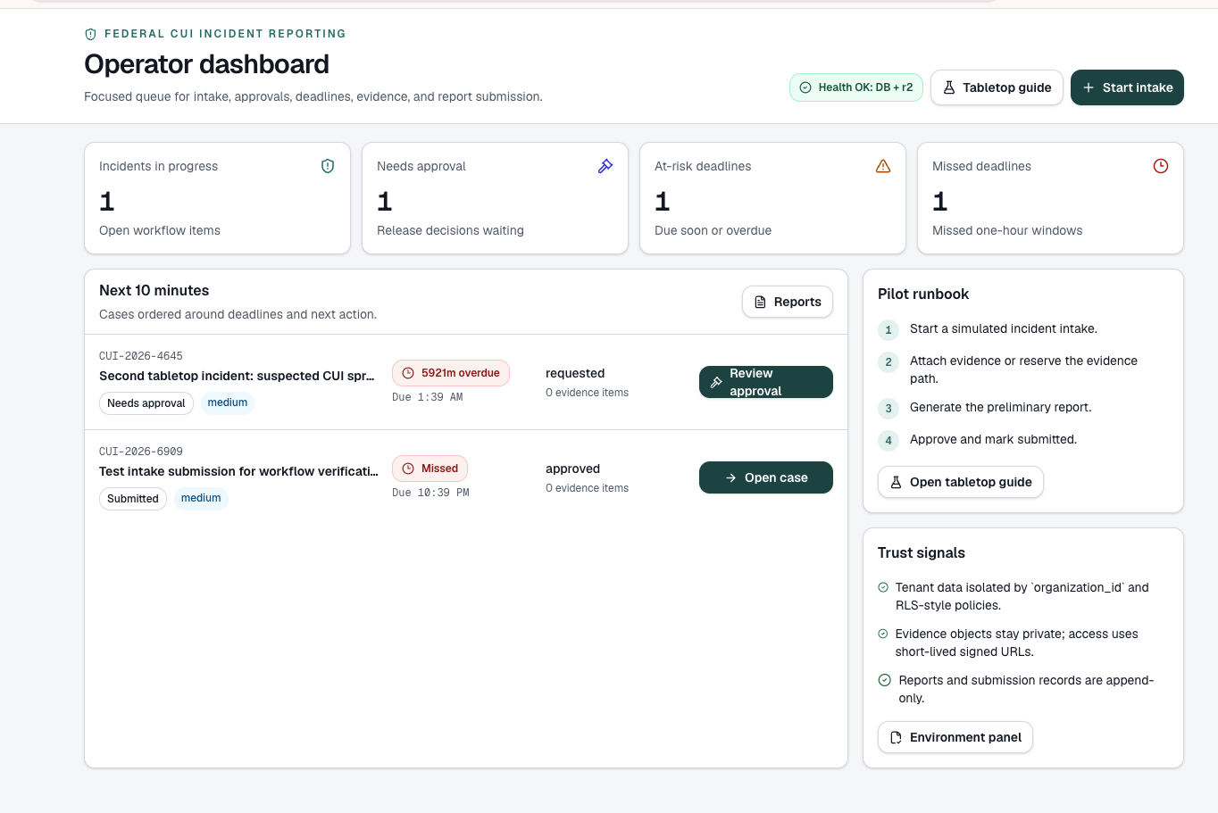This screenshot has height=813, width=1218.
Task: Click the file icon in Environment panel button
Action: click(x=896, y=737)
